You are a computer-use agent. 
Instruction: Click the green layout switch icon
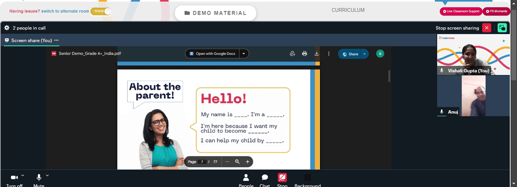click(502, 28)
